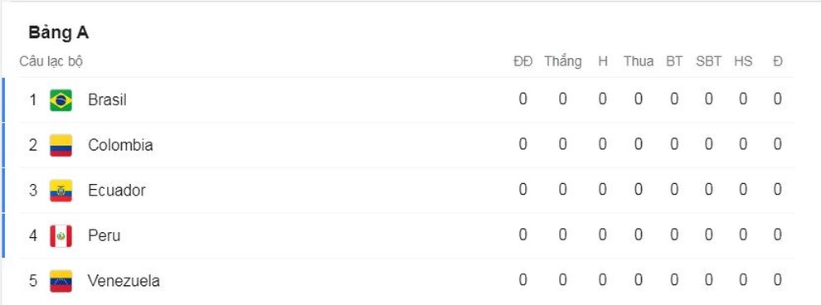Click the Colombia flag icon

[61, 145]
